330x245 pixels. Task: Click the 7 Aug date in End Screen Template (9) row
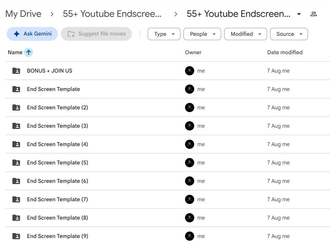(x=278, y=236)
